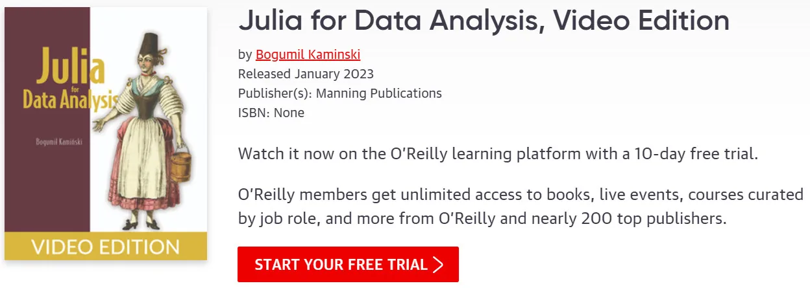Click the Released January 2023 text
810x288 pixels.
[306, 74]
